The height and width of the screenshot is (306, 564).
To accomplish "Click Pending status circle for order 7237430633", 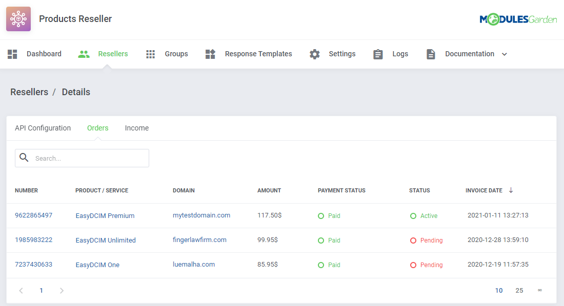I will coord(413,265).
